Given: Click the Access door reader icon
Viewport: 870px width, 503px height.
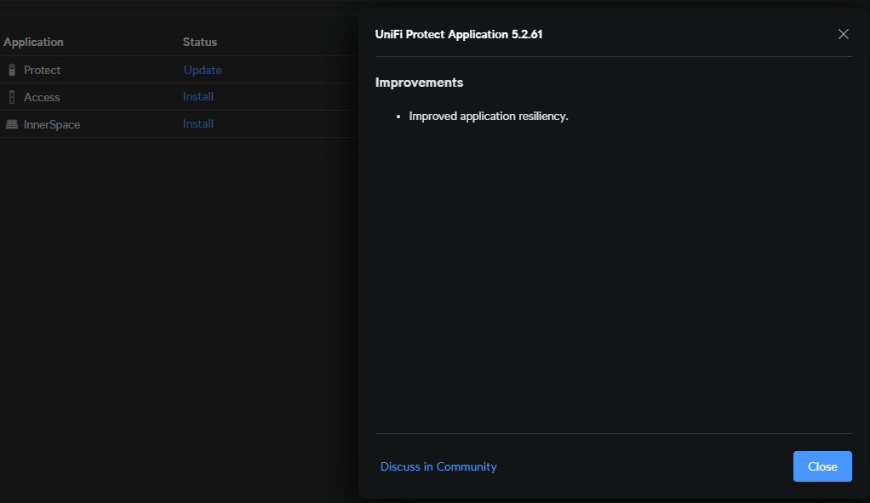Looking at the screenshot, I should coord(12,97).
